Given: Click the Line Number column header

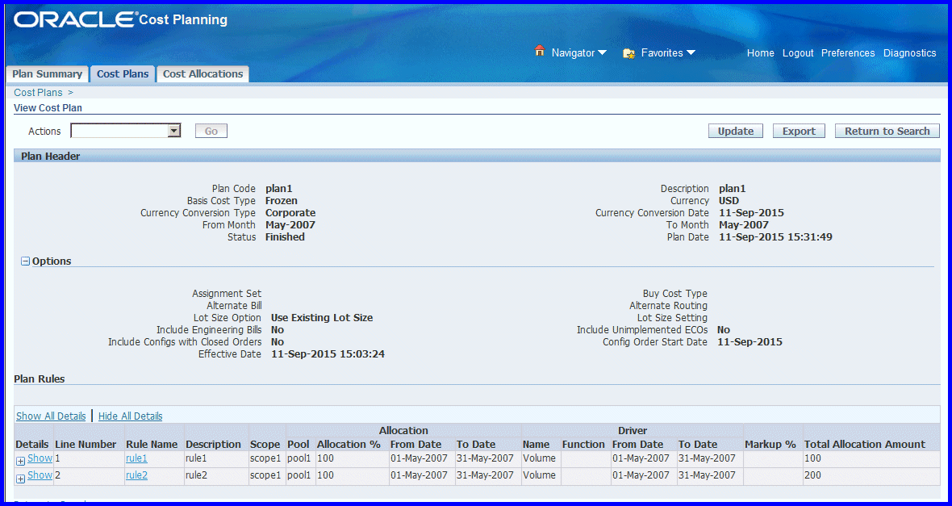Looking at the screenshot, I should click(x=86, y=444).
